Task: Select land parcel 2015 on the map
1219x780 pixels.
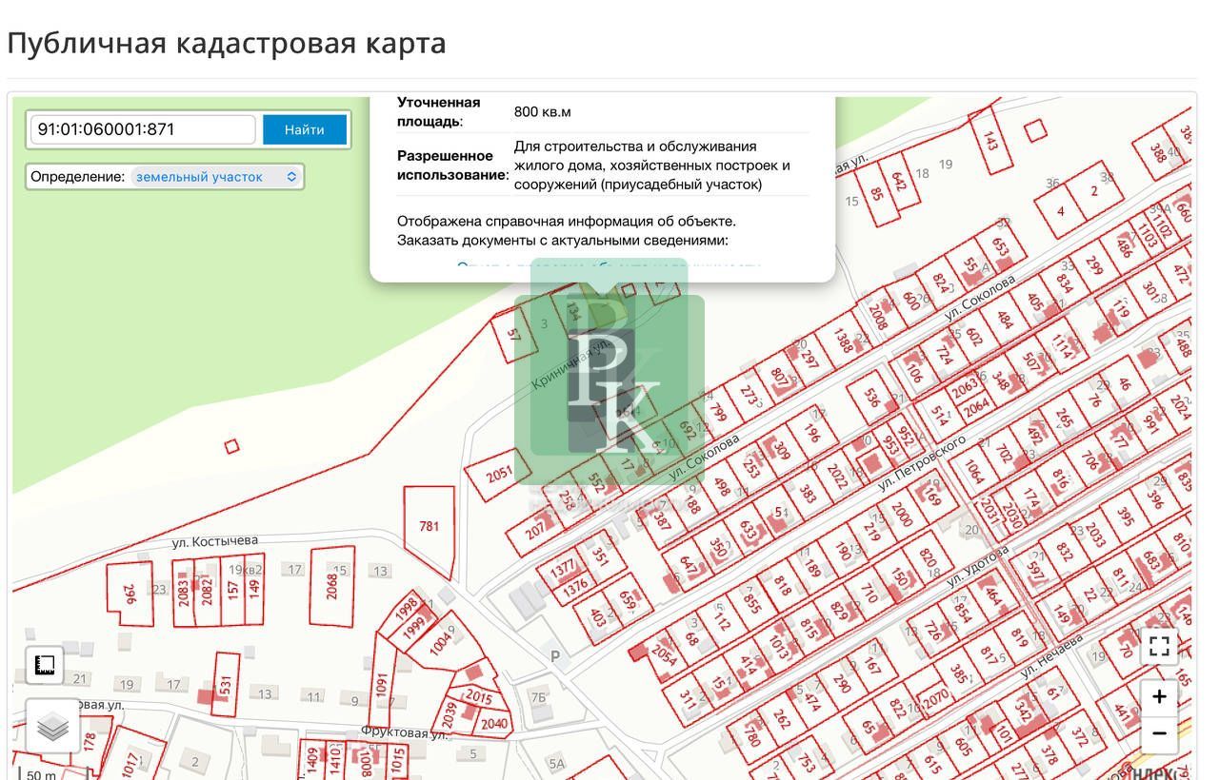Action: coord(478,698)
